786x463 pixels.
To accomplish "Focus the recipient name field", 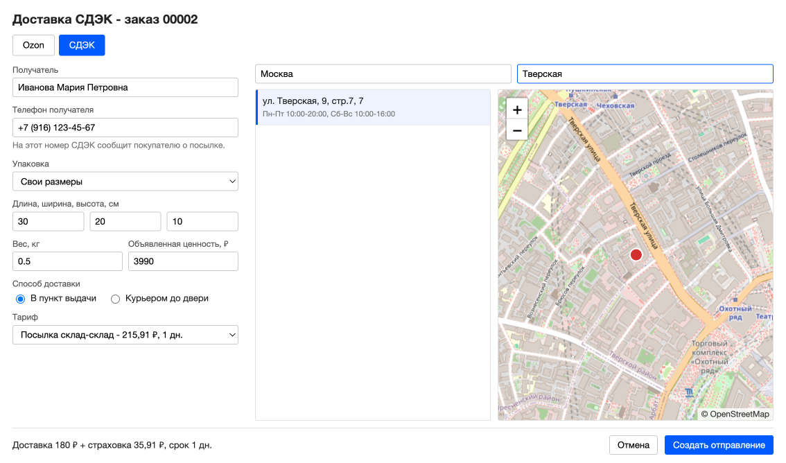I will [125, 87].
